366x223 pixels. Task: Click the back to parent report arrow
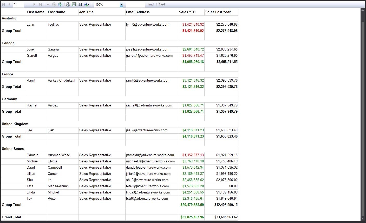click(x=48, y=4)
